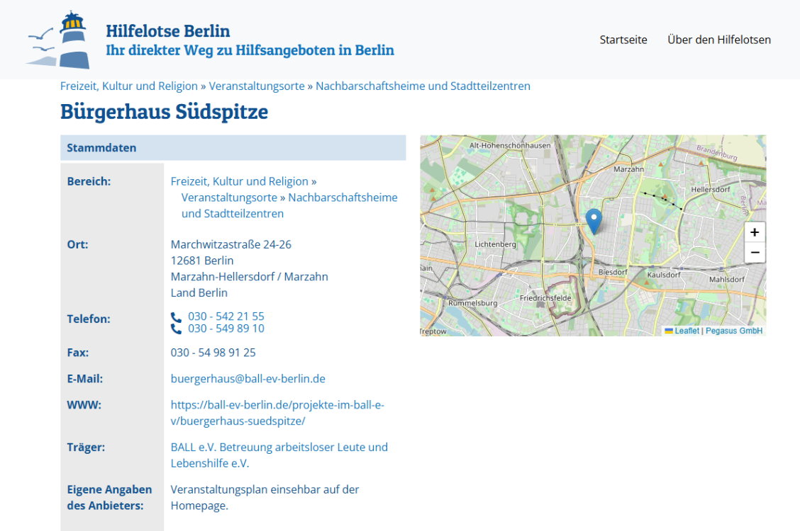Zoom in using the plus button on the map

point(754,232)
